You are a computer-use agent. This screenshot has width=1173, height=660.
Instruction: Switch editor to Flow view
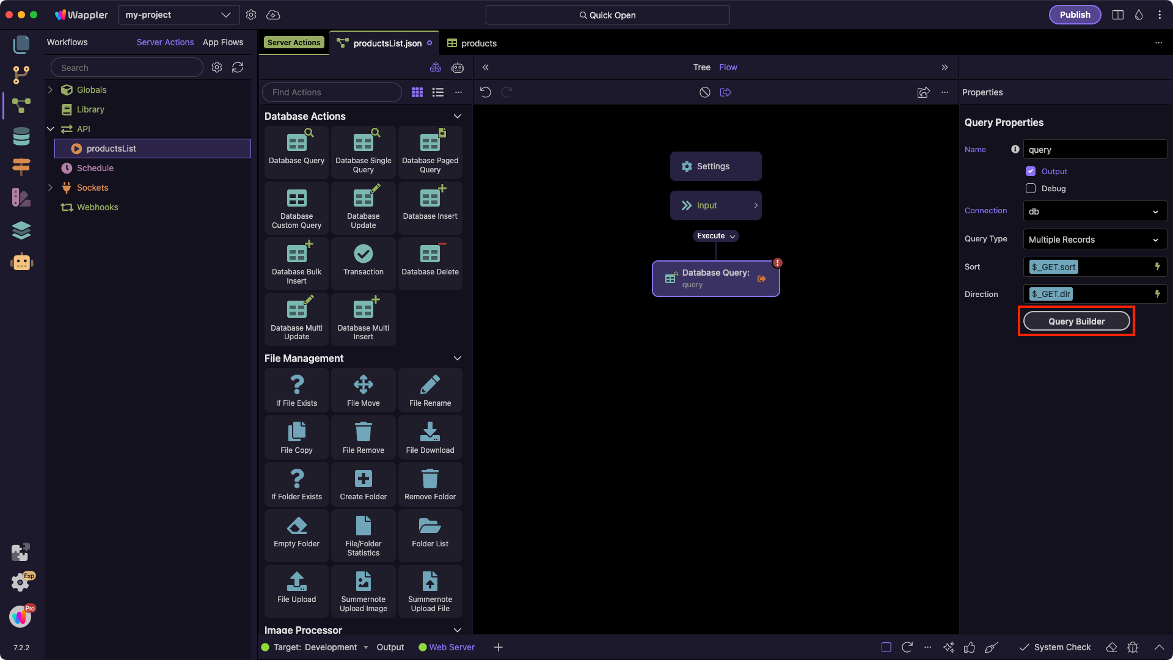point(728,67)
